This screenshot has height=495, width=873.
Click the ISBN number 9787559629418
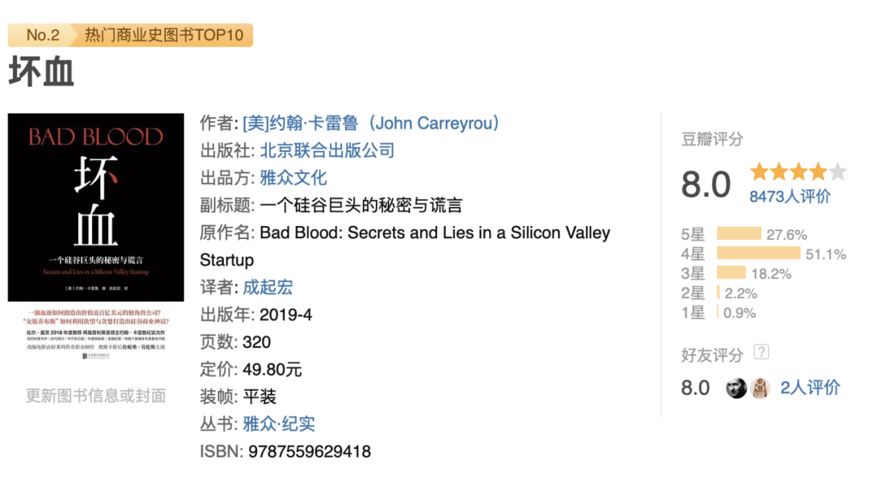click(310, 451)
